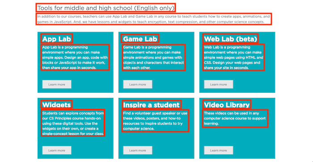The width and height of the screenshot is (313, 162).
Task: Select the App Lab card title
Action: tap(57, 39)
